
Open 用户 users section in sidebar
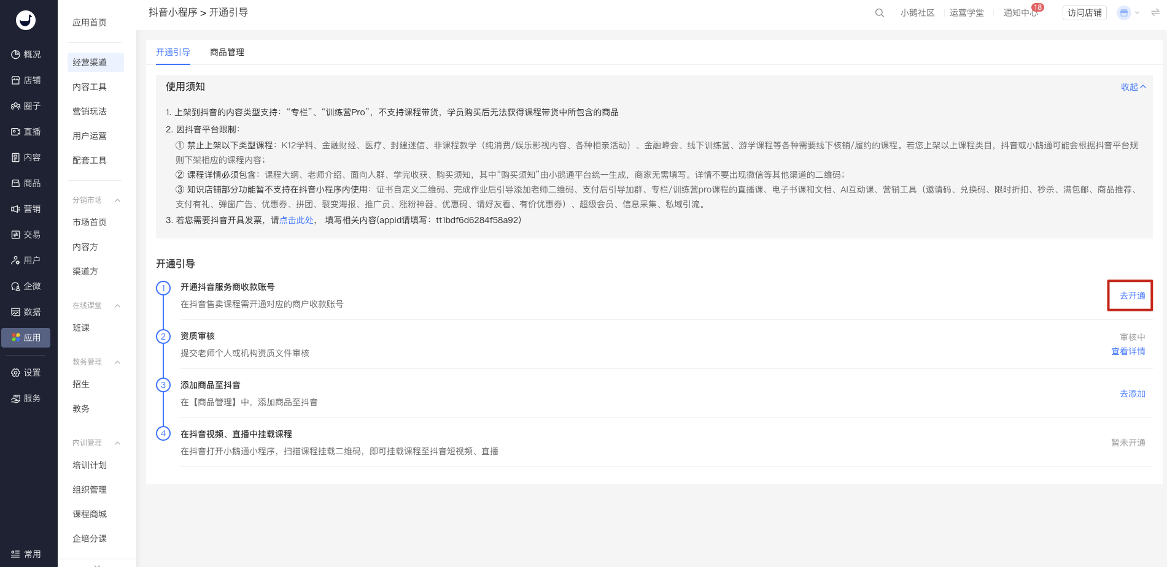(26, 261)
